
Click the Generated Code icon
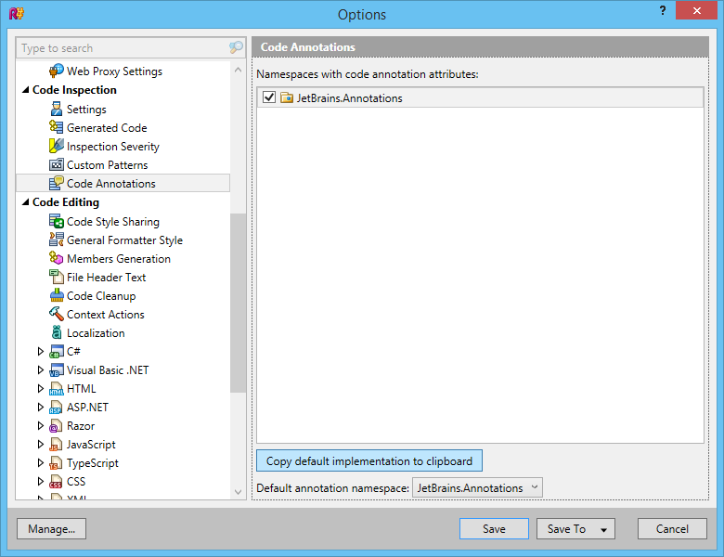57,127
